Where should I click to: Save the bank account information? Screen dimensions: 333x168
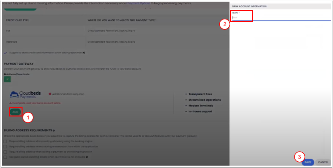point(308,162)
